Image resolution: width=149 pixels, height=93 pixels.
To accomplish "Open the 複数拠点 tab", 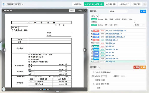I will (78, 4).
